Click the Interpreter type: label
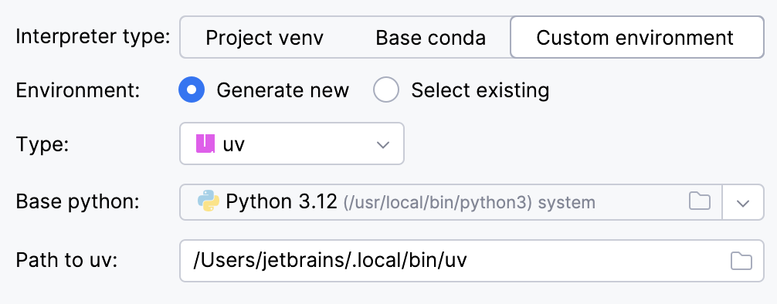 [93, 37]
